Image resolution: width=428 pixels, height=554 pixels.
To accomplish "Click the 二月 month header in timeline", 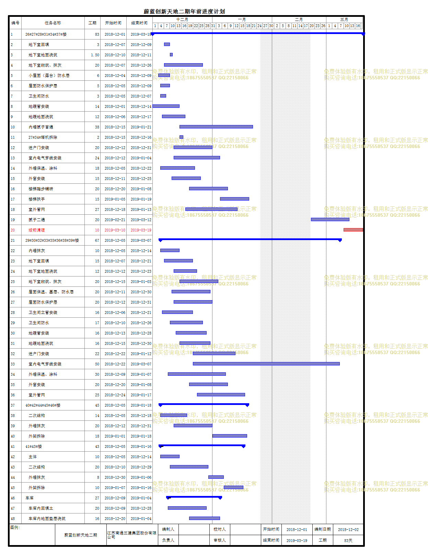I will click(x=299, y=20).
